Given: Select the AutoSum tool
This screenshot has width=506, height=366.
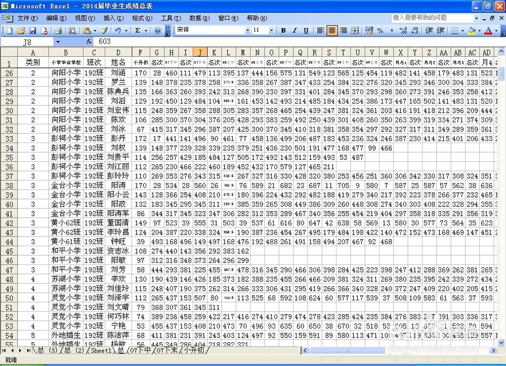Looking at the screenshot, I should pyautogui.click(x=137, y=30).
